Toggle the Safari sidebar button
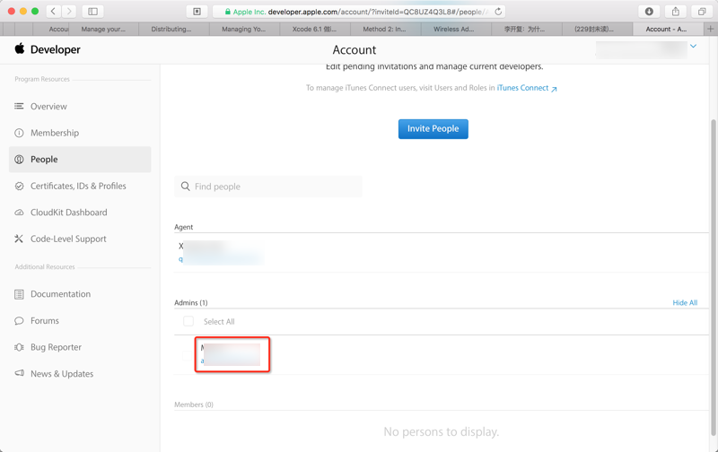Screen dimensions: 718x452 click(x=92, y=12)
